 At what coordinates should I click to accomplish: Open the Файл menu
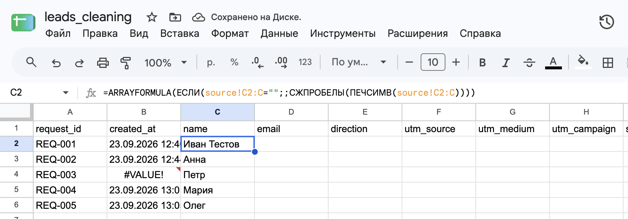[58, 34]
